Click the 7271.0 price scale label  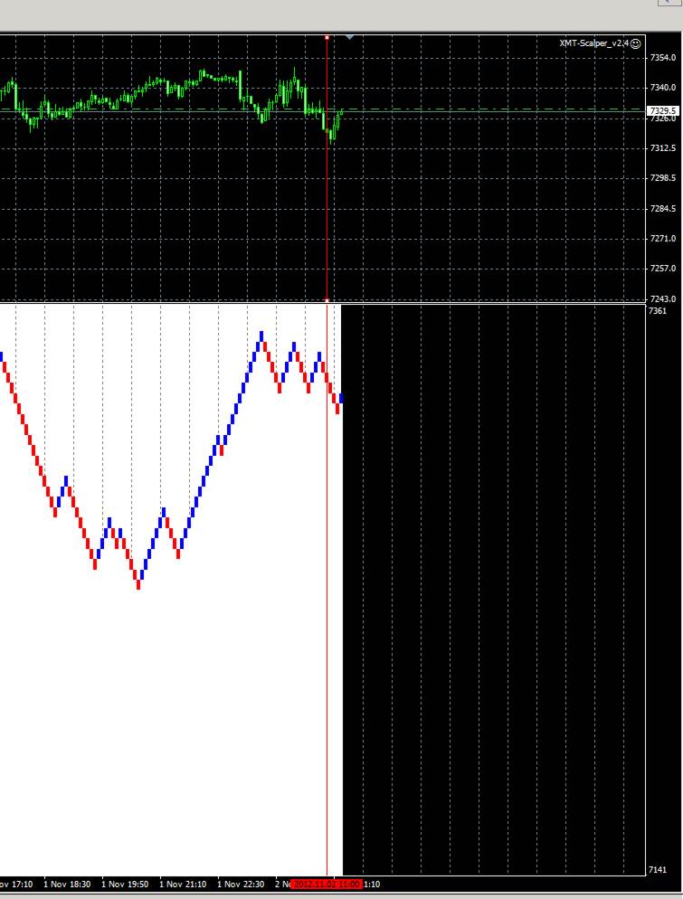pyautogui.click(x=663, y=239)
